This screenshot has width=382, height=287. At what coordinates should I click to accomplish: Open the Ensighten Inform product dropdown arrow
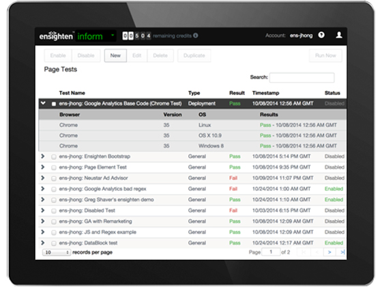[113, 35]
